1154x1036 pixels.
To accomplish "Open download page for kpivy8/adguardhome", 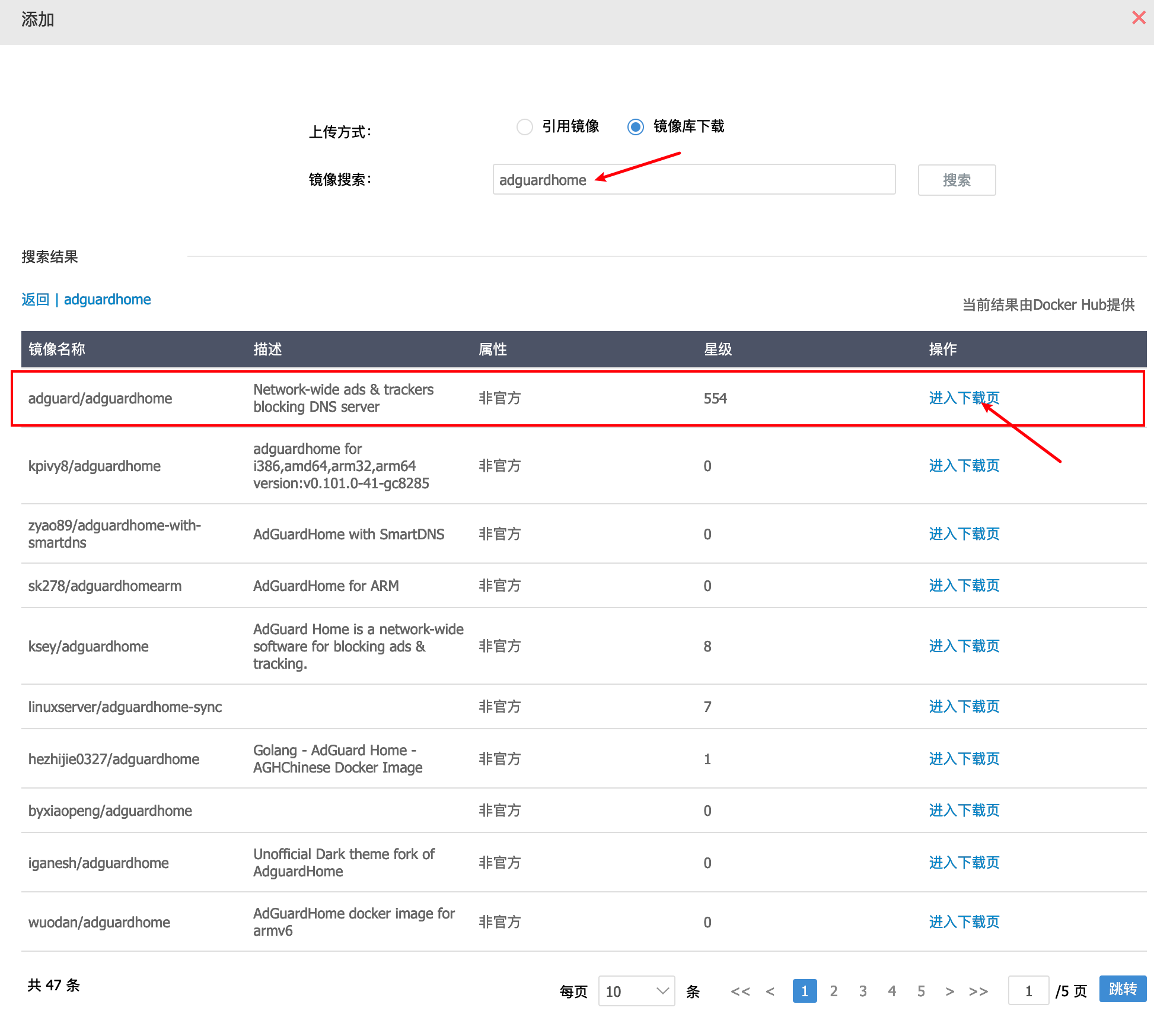I will [964, 465].
